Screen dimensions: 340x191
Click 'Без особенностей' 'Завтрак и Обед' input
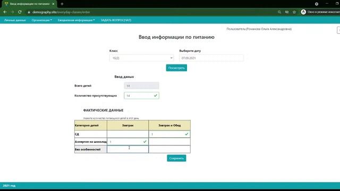click(x=169, y=149)
